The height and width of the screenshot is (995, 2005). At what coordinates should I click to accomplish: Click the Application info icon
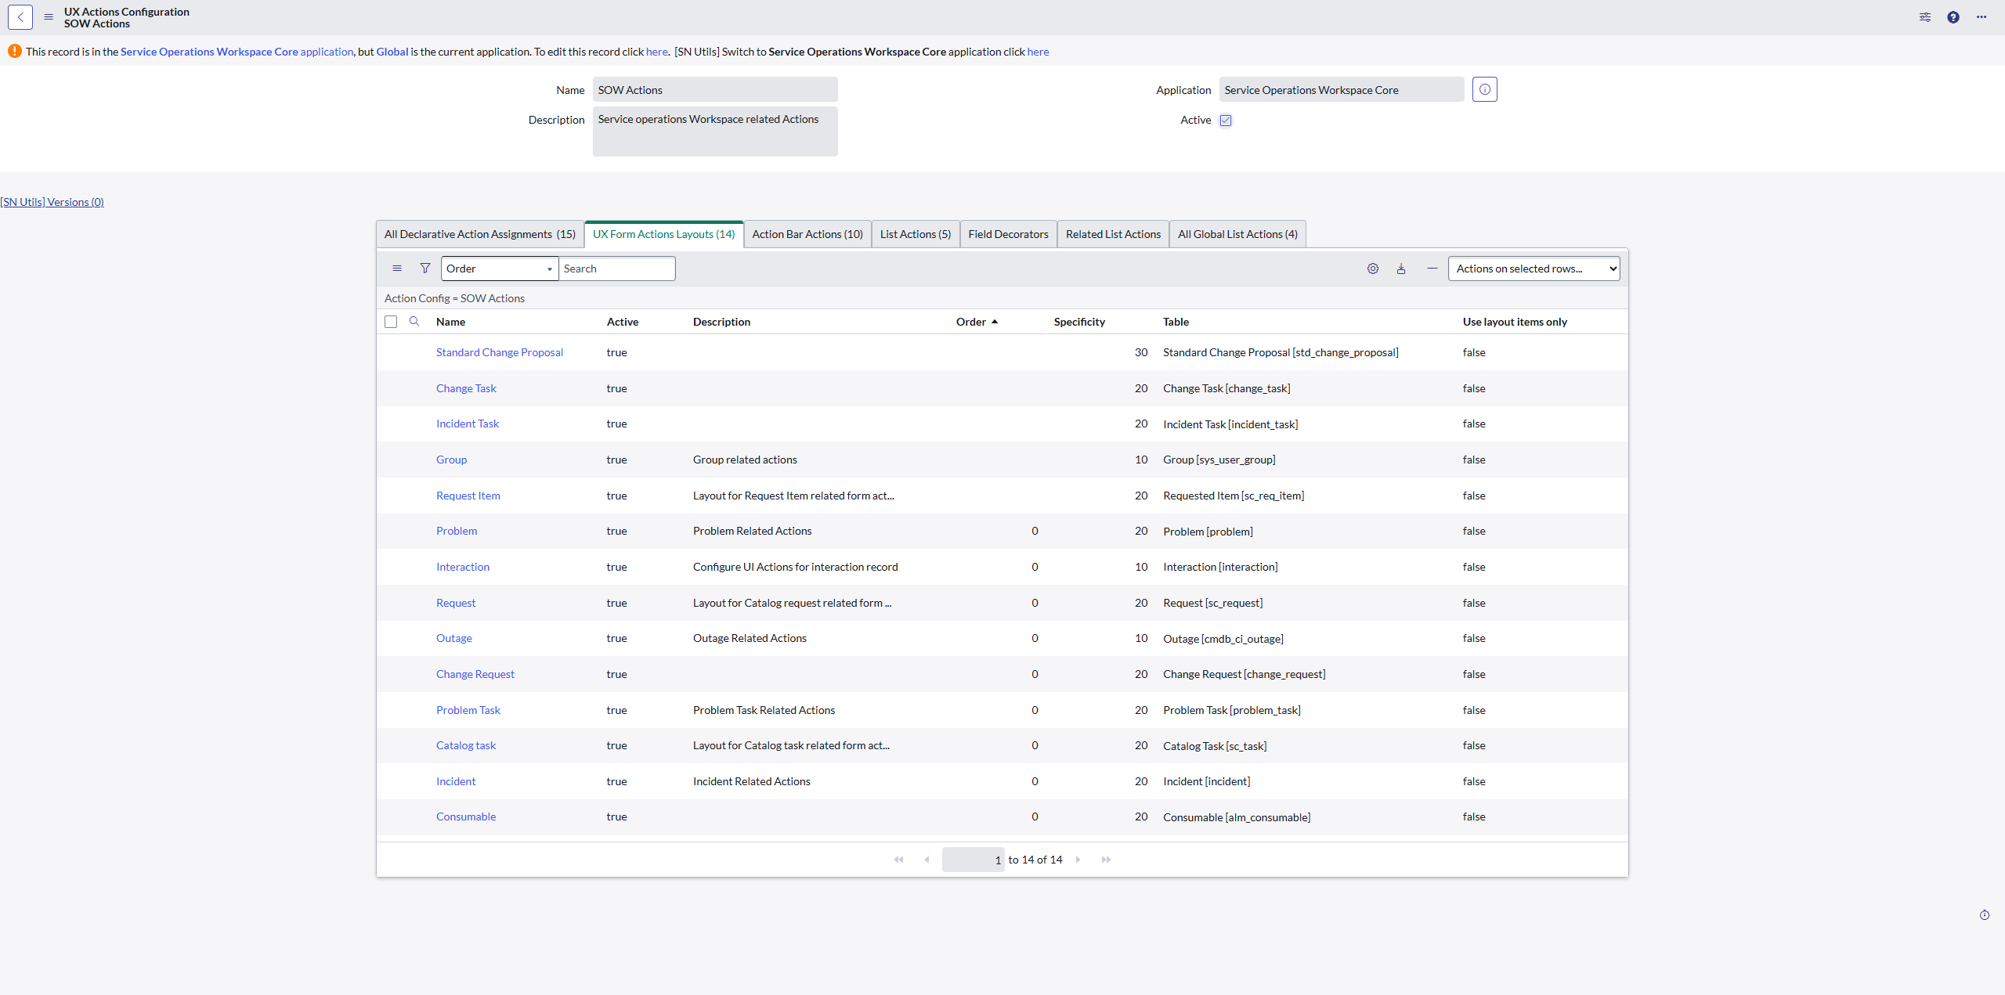coord(1484,89)
